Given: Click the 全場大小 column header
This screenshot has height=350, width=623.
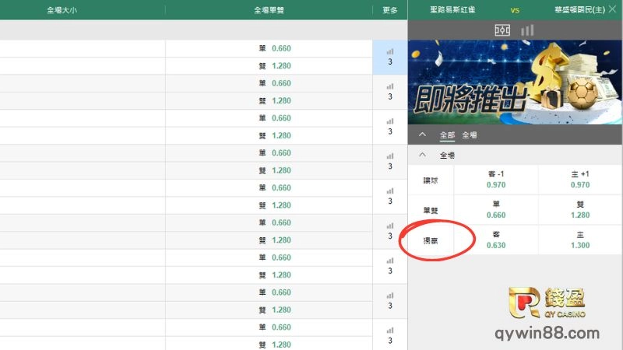Looking at the screenshot, I should click(62, 10).
